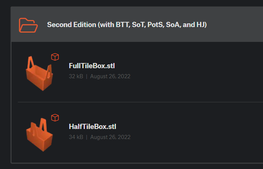This screenshot has height=169, width=263.
Task: Click the date under FullTileBox.stl
Action: coord(110,76)
